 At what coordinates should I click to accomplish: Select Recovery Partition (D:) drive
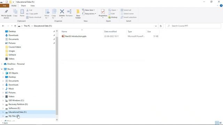18,104
